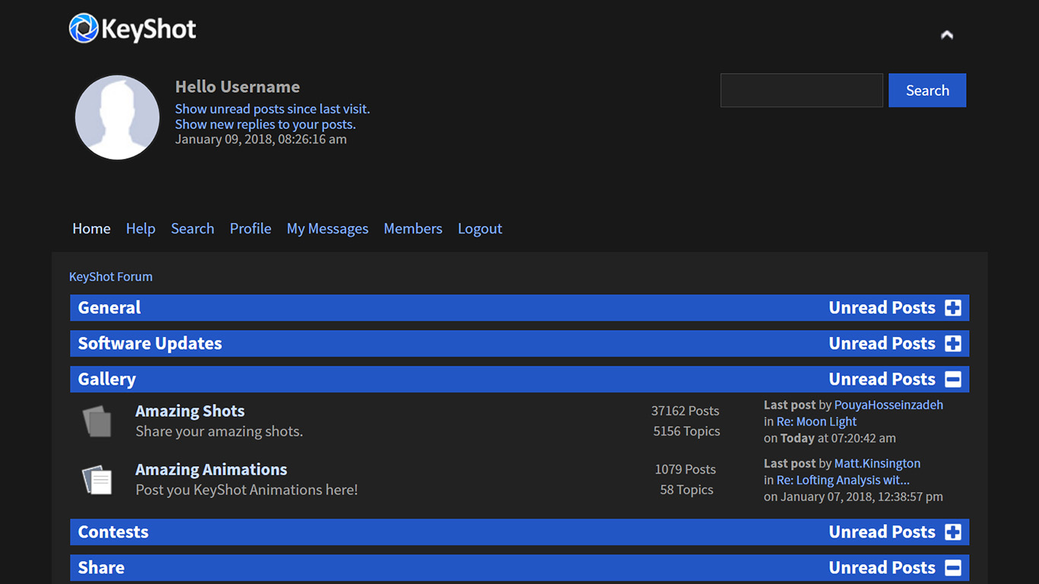Image resolution: width=1039 pixels, height=584 pixels.
Task: Click the '37162 Posts' count
Action: tap(685, 411)
